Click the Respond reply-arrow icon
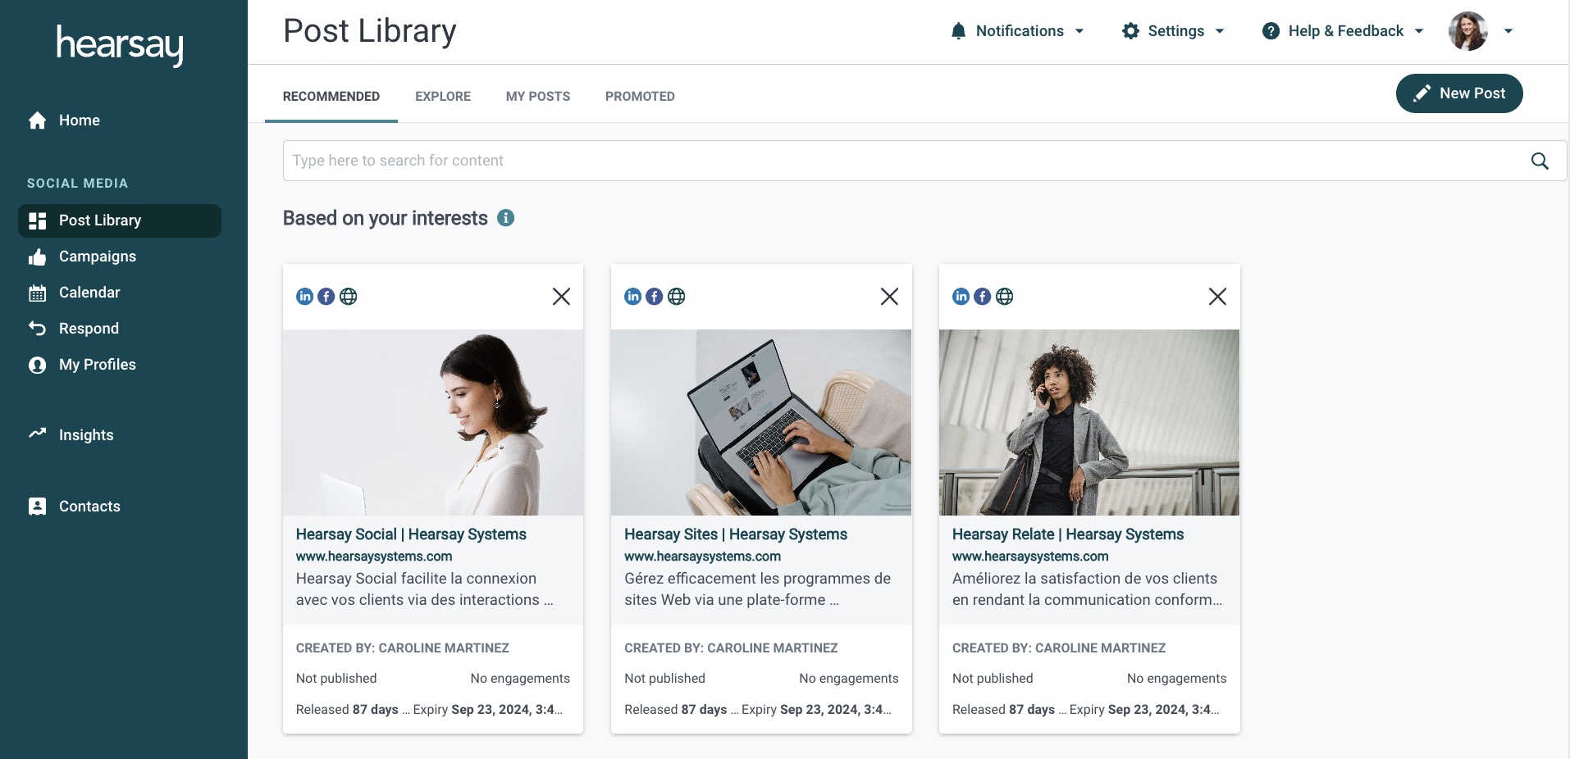The height and width of the screenshot is (759, 1570). pos(37,329)
